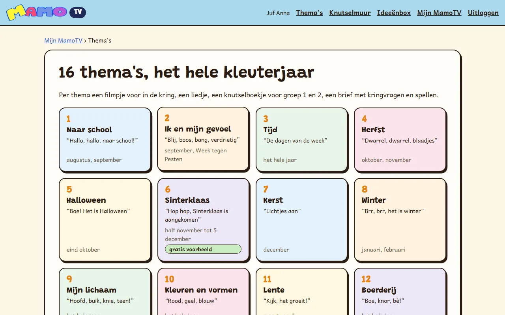505x315 pixels.
Task: Open theme card 4 Herfst
Action: coord(400,140)
